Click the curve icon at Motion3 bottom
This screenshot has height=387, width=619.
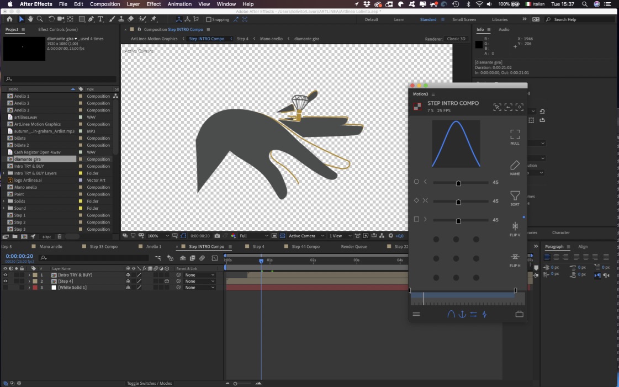(451, 314)
